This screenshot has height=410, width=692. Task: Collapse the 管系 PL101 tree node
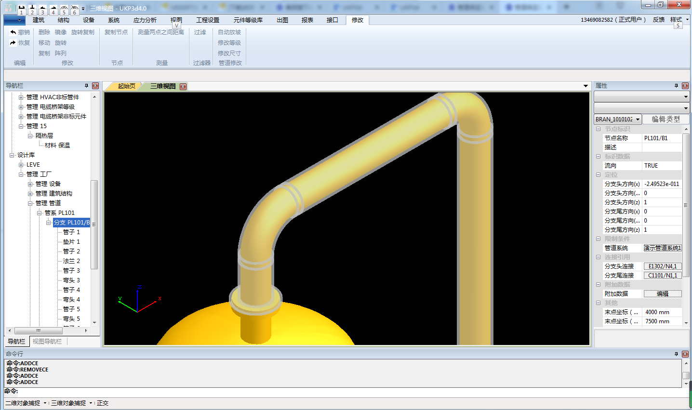point(39,213)
